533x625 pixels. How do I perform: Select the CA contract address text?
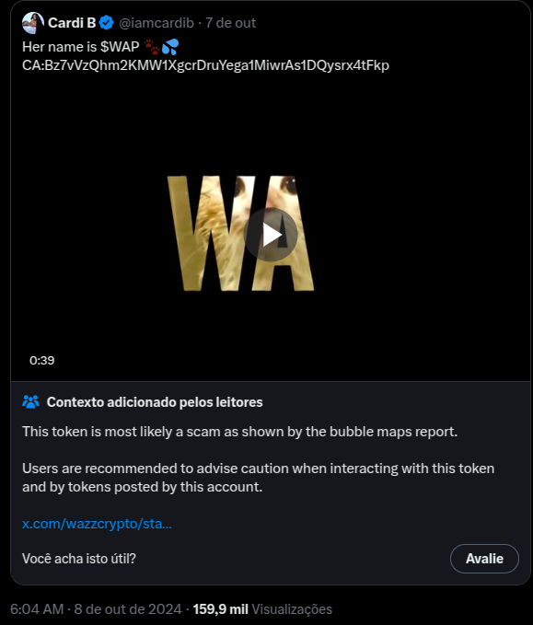coord(205,65)
